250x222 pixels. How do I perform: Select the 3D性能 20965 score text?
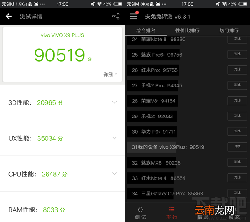pos(36,102)
